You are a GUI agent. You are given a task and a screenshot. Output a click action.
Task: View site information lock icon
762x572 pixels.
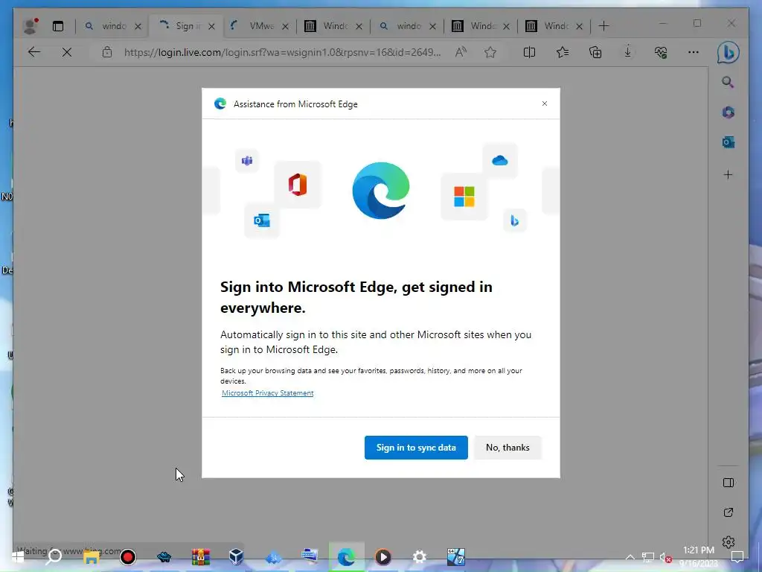(x=107, y=52)
